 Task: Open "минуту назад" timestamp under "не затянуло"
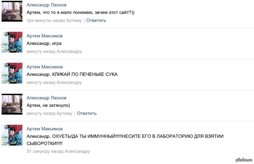(x=41, y=113)
